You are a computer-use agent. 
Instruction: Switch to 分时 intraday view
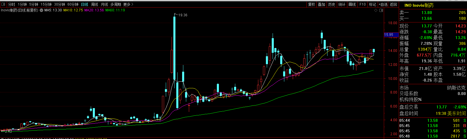11,4
